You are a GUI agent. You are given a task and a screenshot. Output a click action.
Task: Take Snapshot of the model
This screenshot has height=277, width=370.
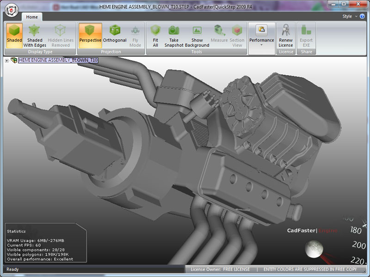tap(174, 35)
